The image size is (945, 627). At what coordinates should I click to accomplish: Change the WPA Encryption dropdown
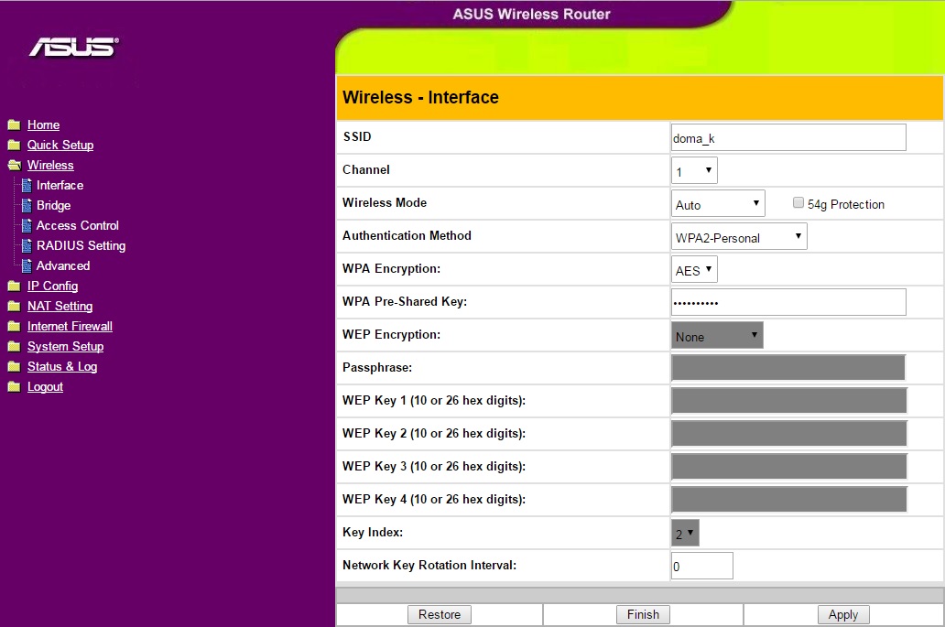[x=694, y=270]
